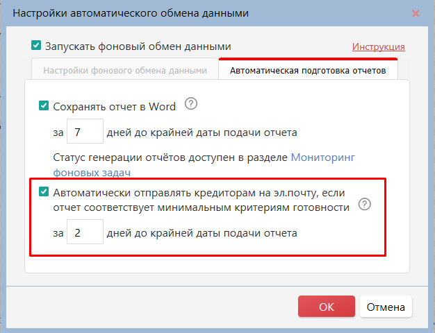Focus the days field containing 7
The image size is (435, 333).
(85, 131)
